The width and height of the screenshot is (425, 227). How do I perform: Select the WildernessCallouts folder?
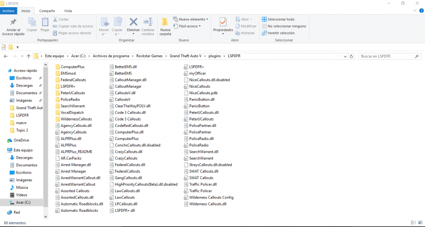pos(74,119)
